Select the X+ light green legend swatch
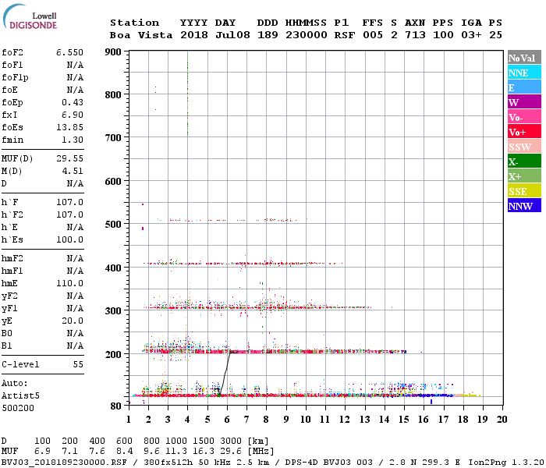Viewport: 546px width, 468px height. [x=524, y=176]
